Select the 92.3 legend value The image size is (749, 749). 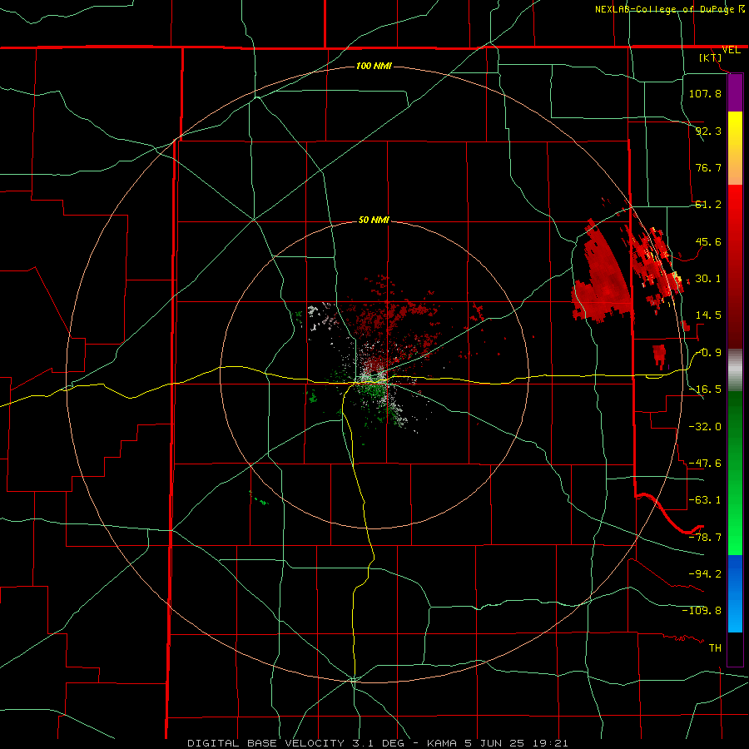coord(708,131)
